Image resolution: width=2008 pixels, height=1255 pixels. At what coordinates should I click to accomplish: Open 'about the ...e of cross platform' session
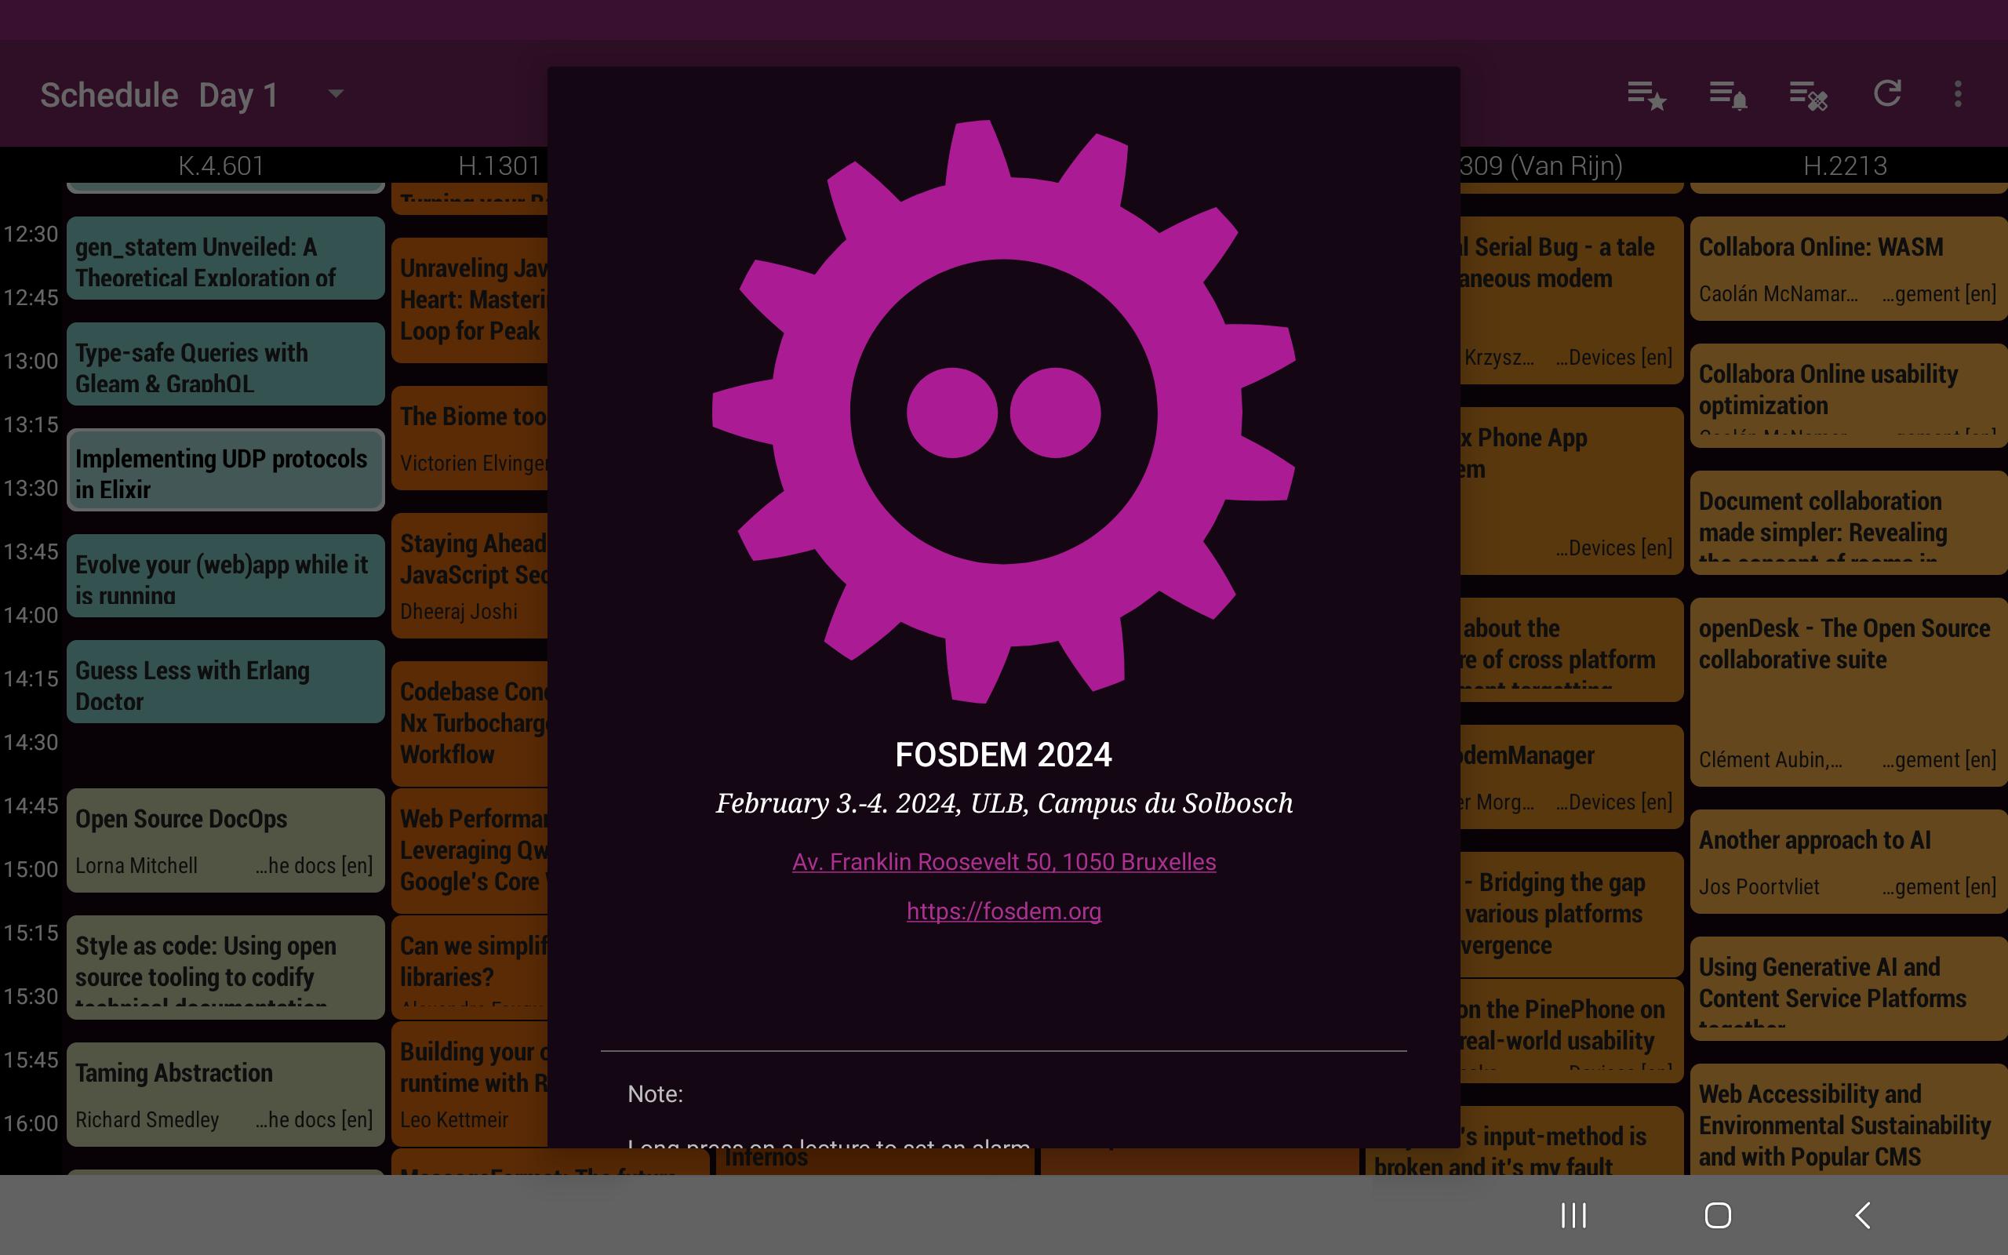[1572, 650]
